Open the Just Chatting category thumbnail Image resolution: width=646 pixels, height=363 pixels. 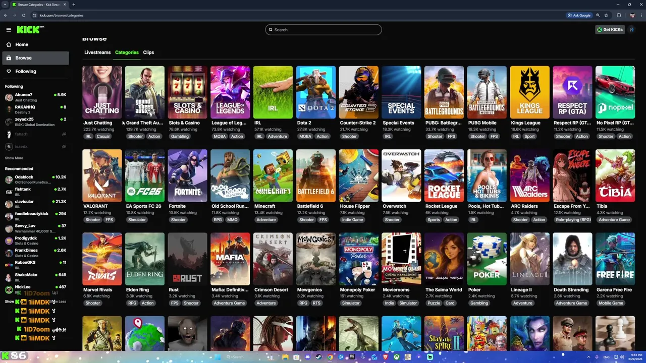102,92
